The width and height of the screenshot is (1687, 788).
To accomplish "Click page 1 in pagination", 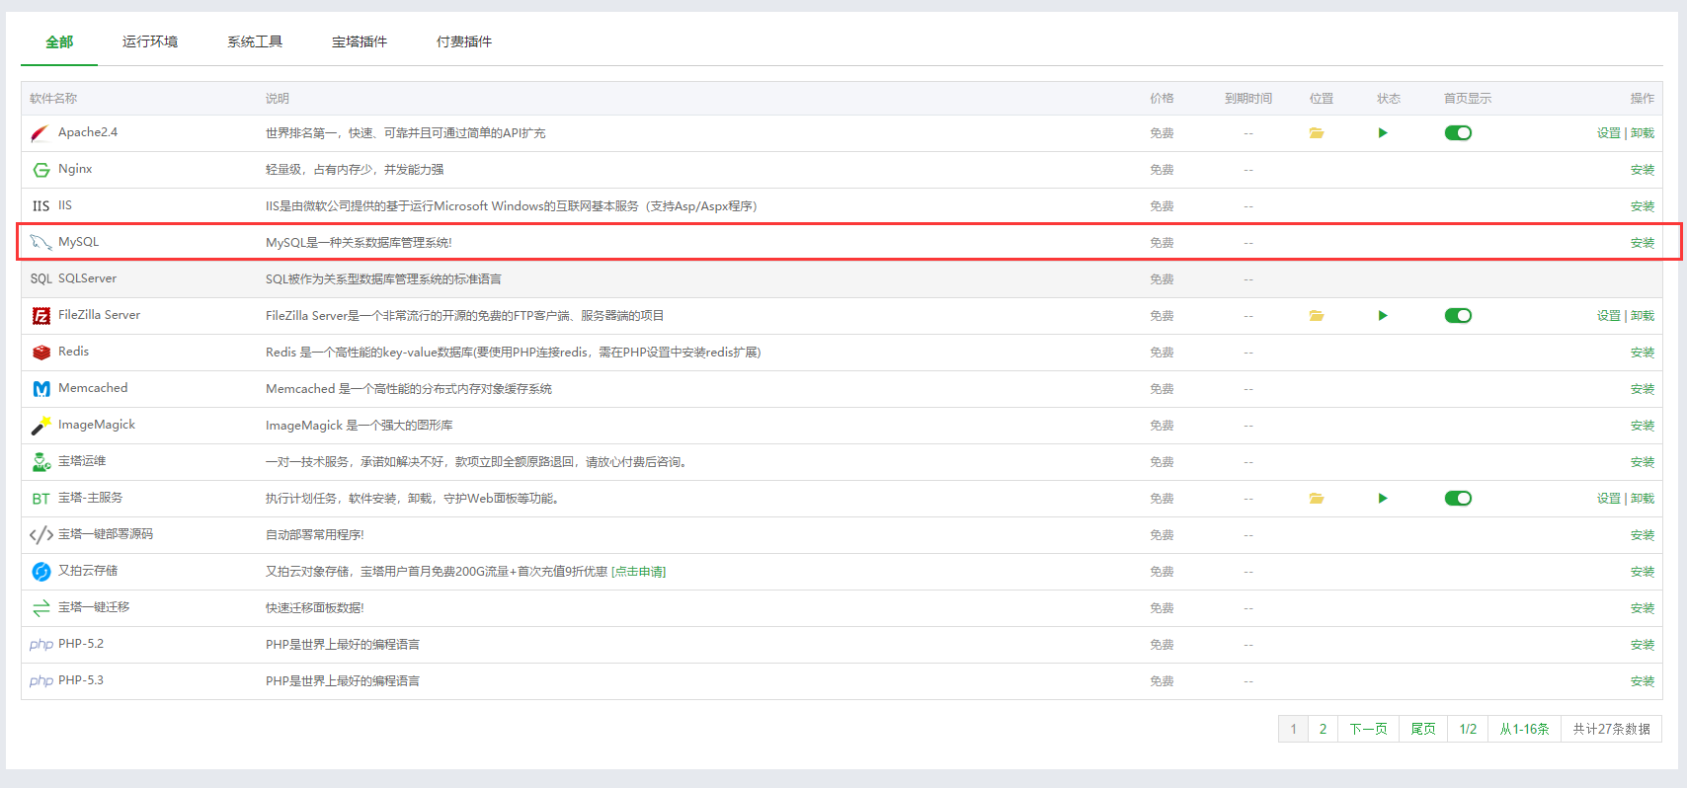I will tap(1293, 729).
